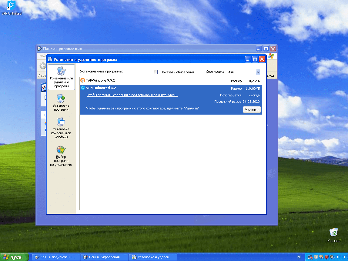The width and height of the screenshot is (348, 261).
Task: Click the VPN Unlimited tray icon
Action: [316, 257]
